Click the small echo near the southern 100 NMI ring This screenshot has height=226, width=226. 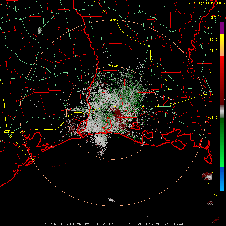(111, 200)
